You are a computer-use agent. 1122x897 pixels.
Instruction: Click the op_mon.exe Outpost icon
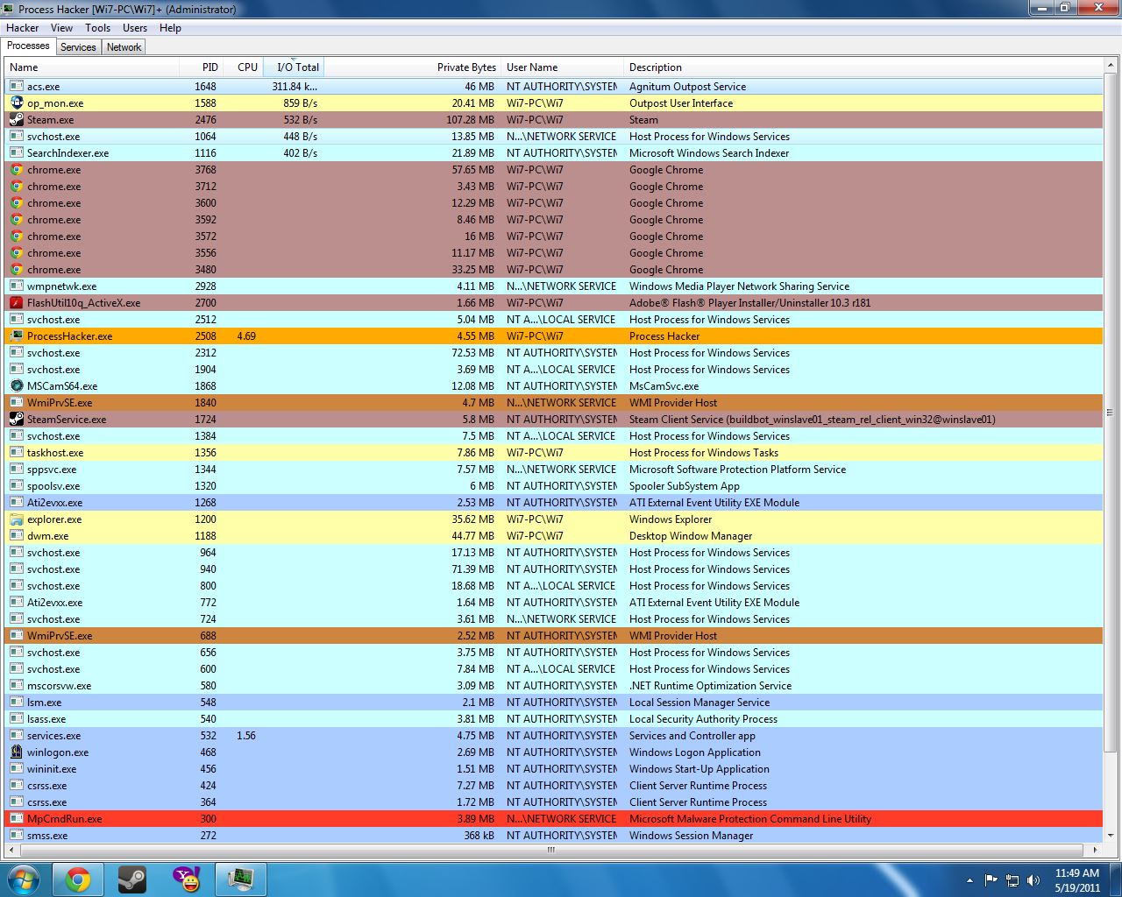pyautogui.click(x=17, y=102)
